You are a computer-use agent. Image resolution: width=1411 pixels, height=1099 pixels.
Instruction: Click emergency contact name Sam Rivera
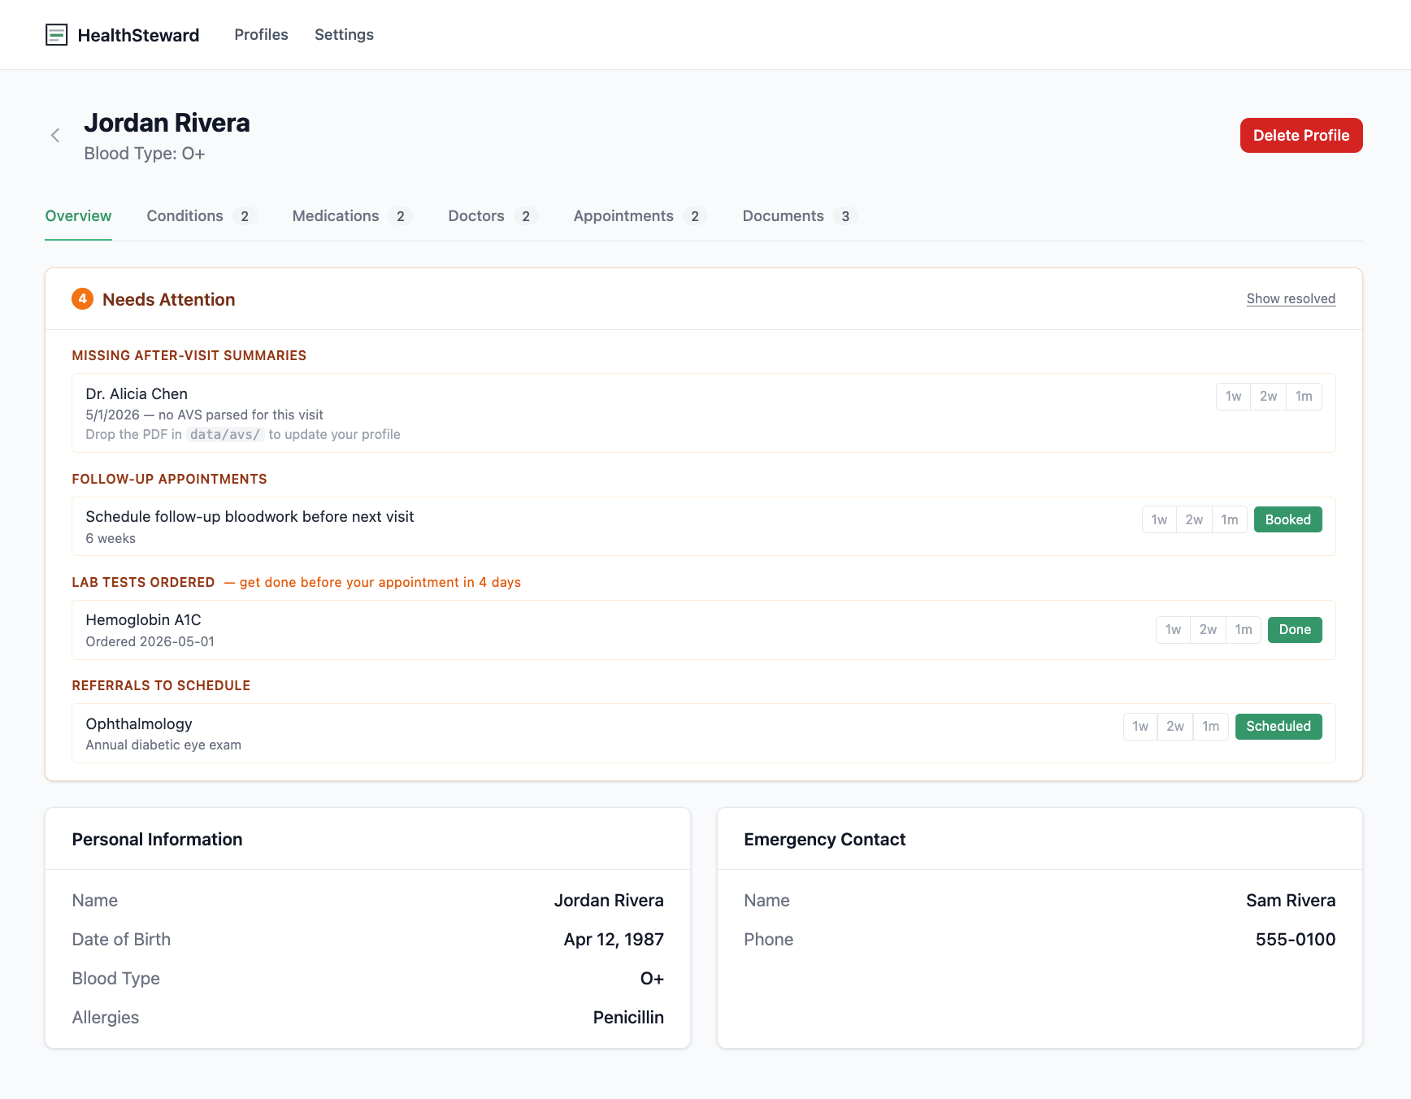[x=1291, y=901]
